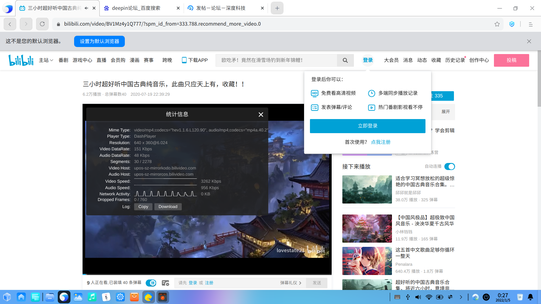Open danmaku settings icon
Viewport: 541px width, 304px height.
coord(165,283)
